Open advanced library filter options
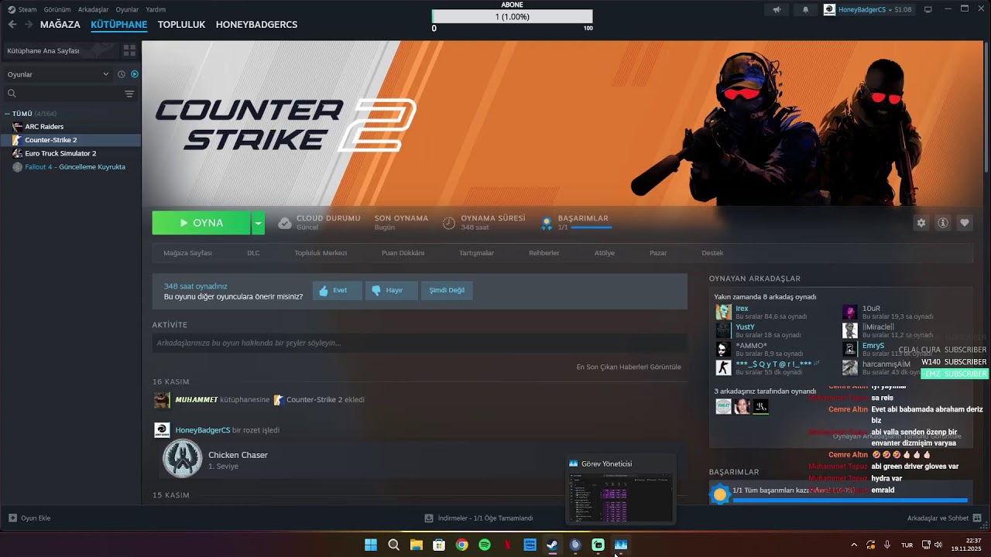The width and height of the screenshot is (991, 557). click(x=129, y=94)
